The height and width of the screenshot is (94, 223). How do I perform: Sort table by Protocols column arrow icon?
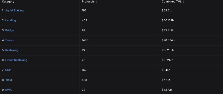point(96,2)
